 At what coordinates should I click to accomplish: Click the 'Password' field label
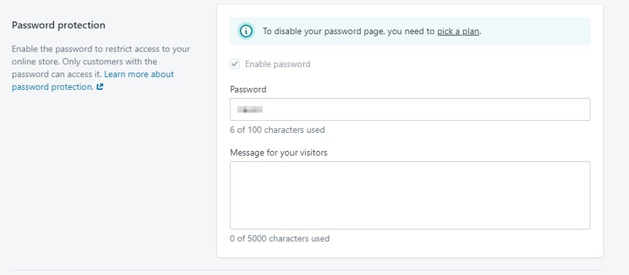click(248, 89)
